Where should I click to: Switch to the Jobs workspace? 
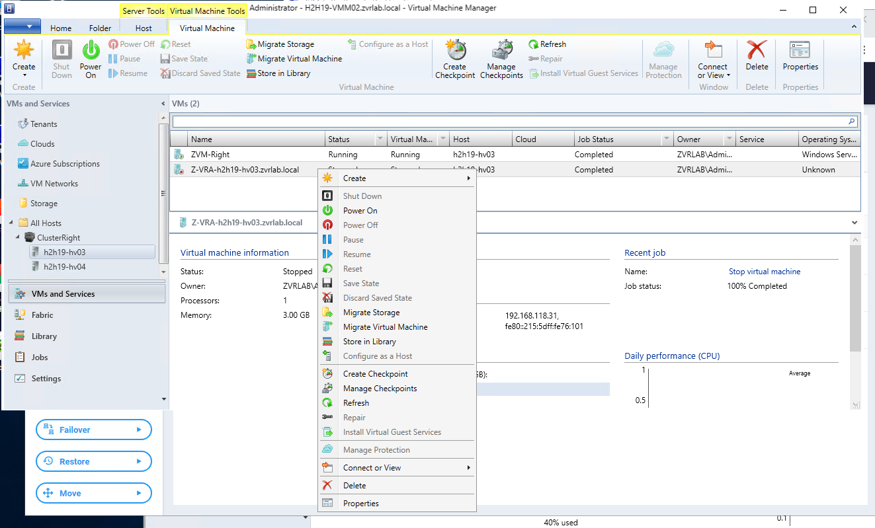coord(40,358)
